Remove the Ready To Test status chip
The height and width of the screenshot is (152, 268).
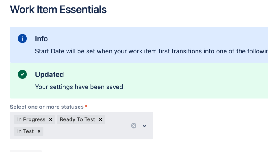[x=100, y=119]
